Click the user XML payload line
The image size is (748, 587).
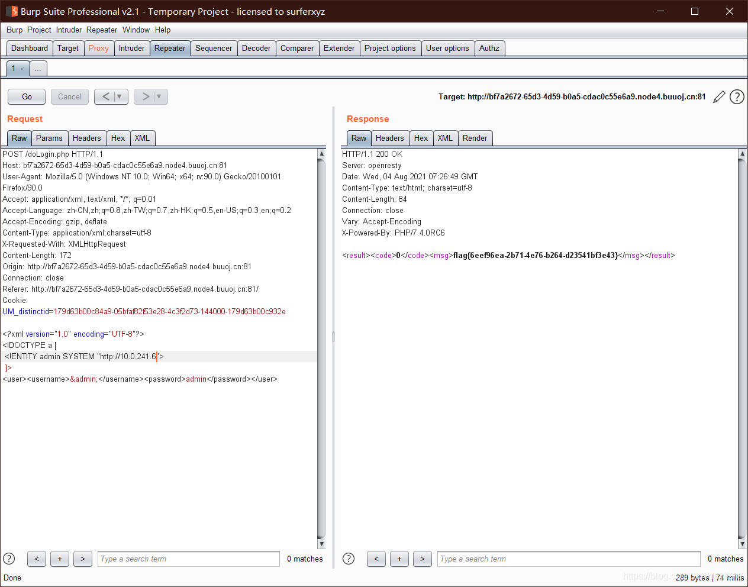(x=140, y=379)
